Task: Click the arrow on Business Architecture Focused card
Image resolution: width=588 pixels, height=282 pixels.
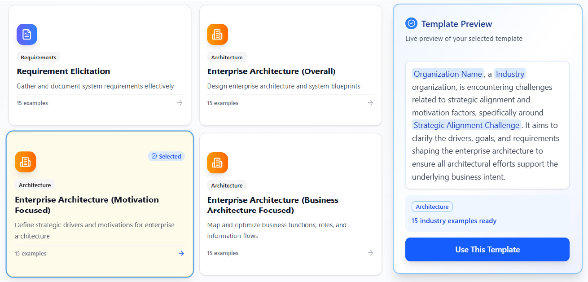Action: pos(370,253)
